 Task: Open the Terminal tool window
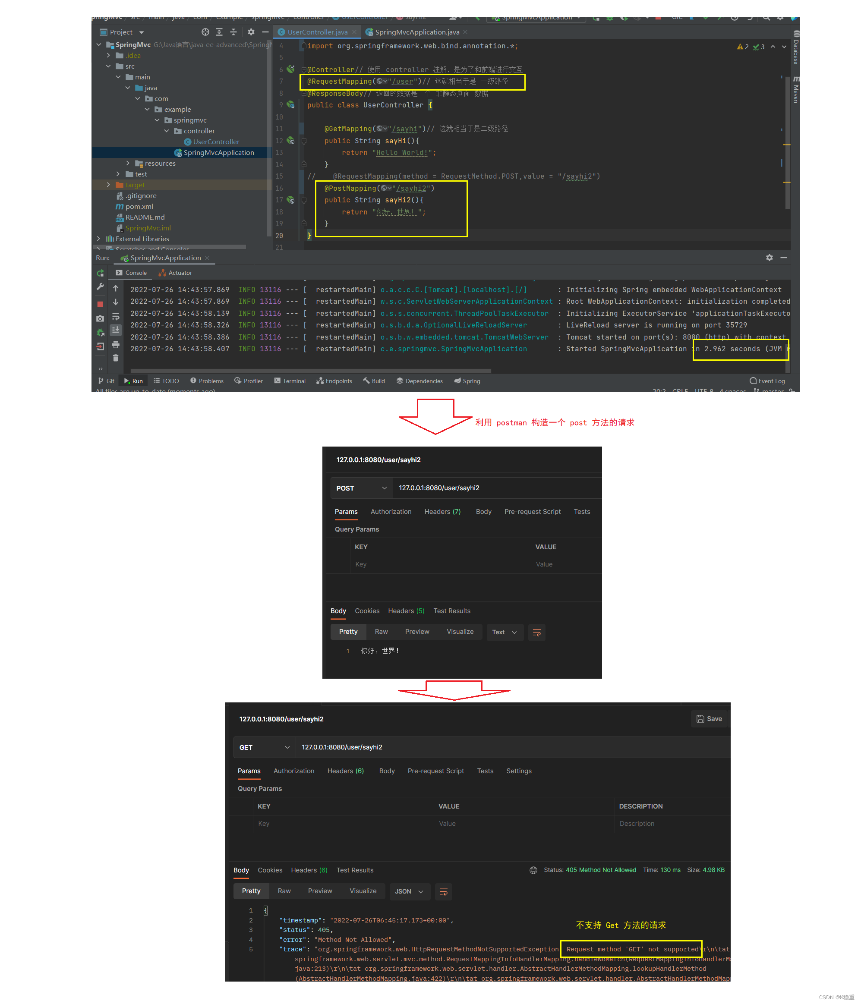point(290,381)
